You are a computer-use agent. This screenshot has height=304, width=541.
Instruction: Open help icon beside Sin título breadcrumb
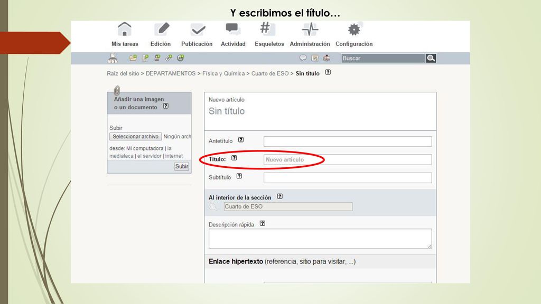[328, 72]
